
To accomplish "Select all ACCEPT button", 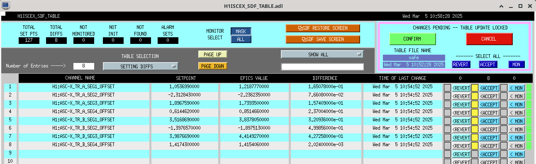I will tap(488, 65).
